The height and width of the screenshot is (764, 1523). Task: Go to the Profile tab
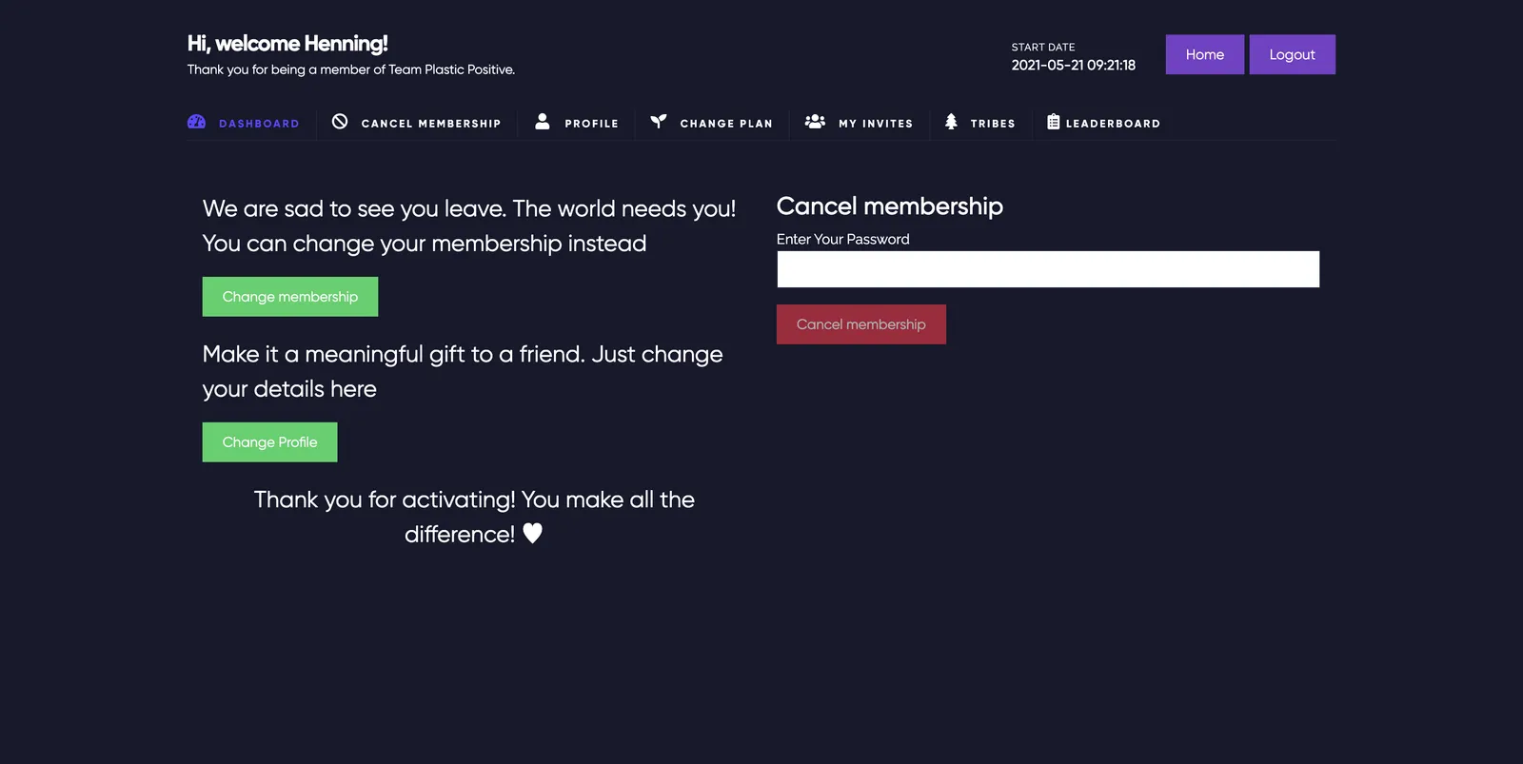pos(591,124)
